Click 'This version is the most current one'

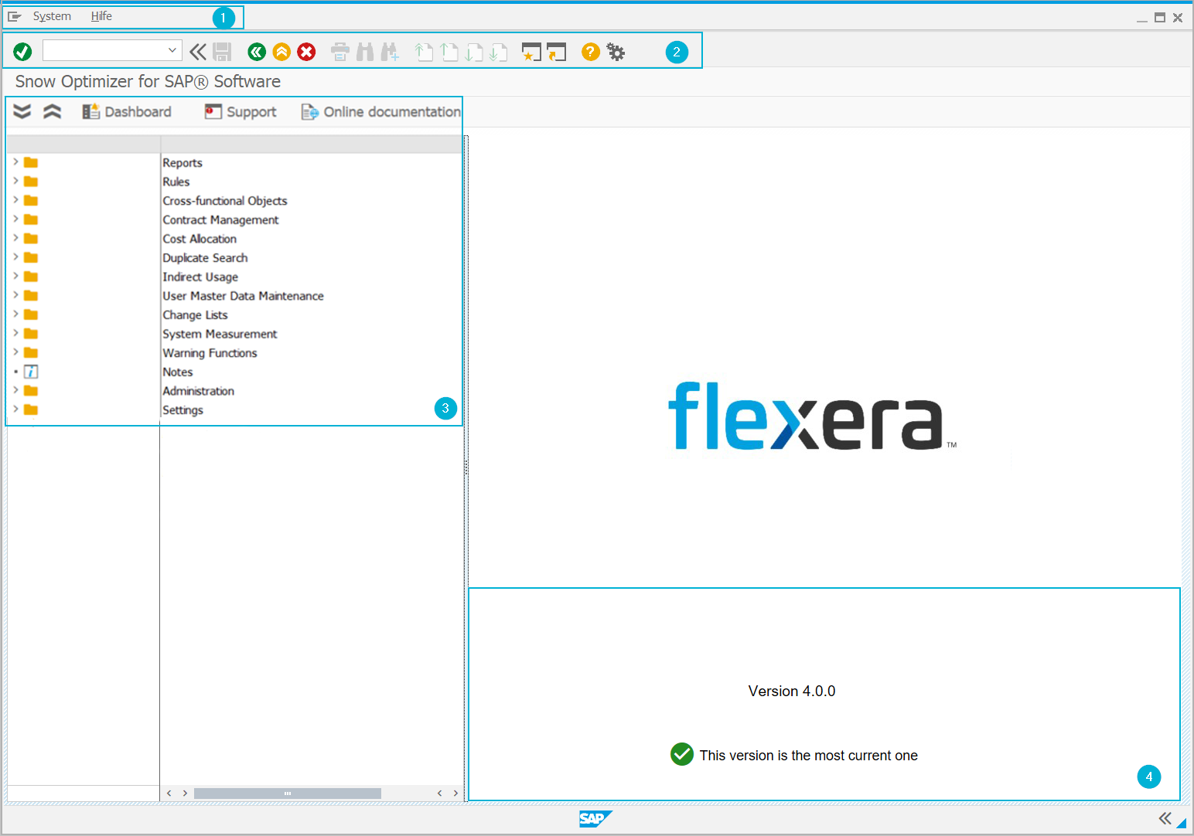809,756
